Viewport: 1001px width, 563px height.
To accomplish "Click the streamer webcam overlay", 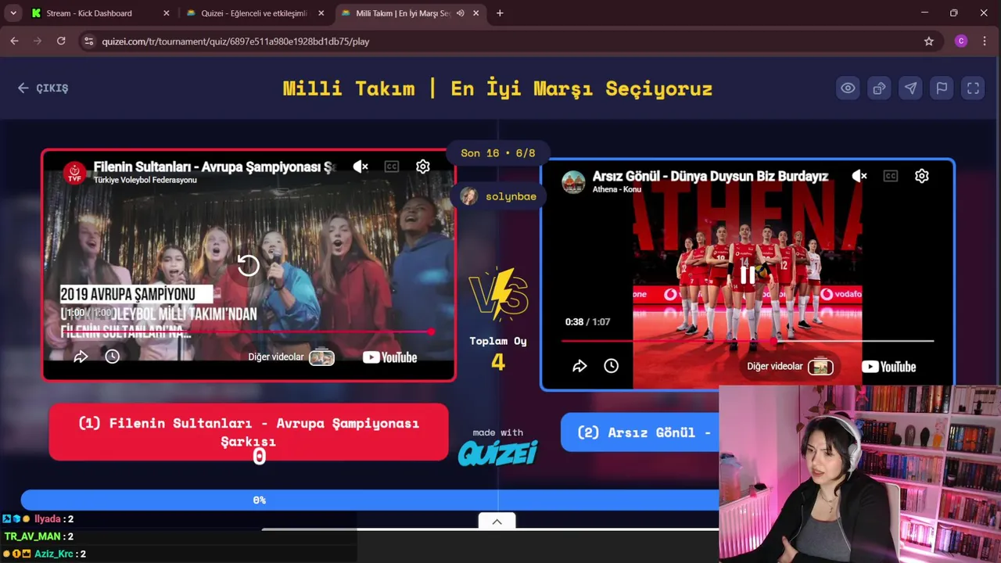I will [x=860, y=473].
